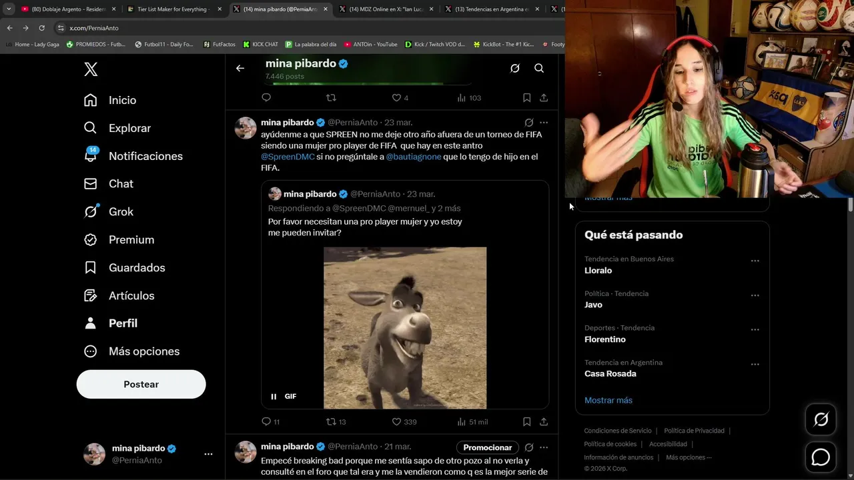The height and width of the screenshot is (480, 854).
Task: Open KICK CHAT bookmark
Action: [x=260, y=45]
